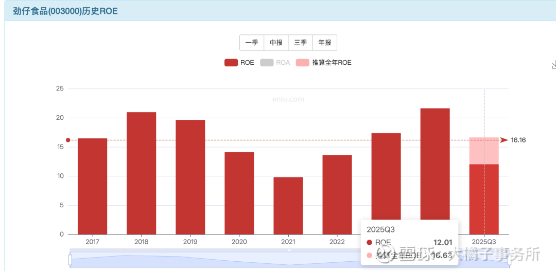
Task: Click the light pink 推算全年ROE bar segment
Action: point(484,151)
